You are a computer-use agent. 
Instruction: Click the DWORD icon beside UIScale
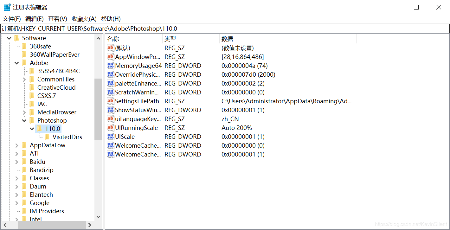(x=110, y=137)
